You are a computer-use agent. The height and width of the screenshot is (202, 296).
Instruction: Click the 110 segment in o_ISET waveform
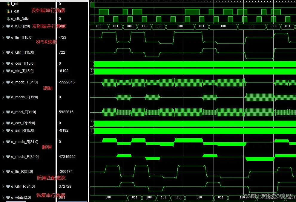tap(252, 26)
